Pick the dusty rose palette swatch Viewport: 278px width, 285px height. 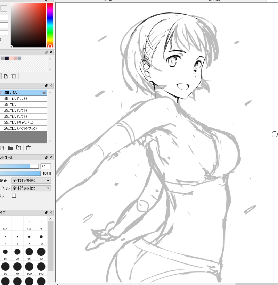pyautogui.click(x=15, y=58)
